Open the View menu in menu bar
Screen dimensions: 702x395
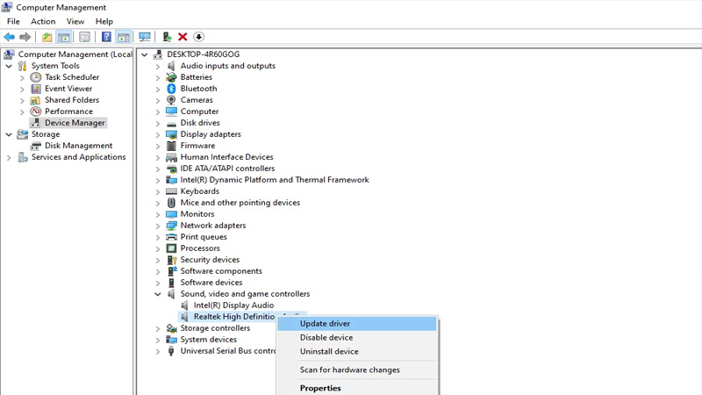(75, 21)
